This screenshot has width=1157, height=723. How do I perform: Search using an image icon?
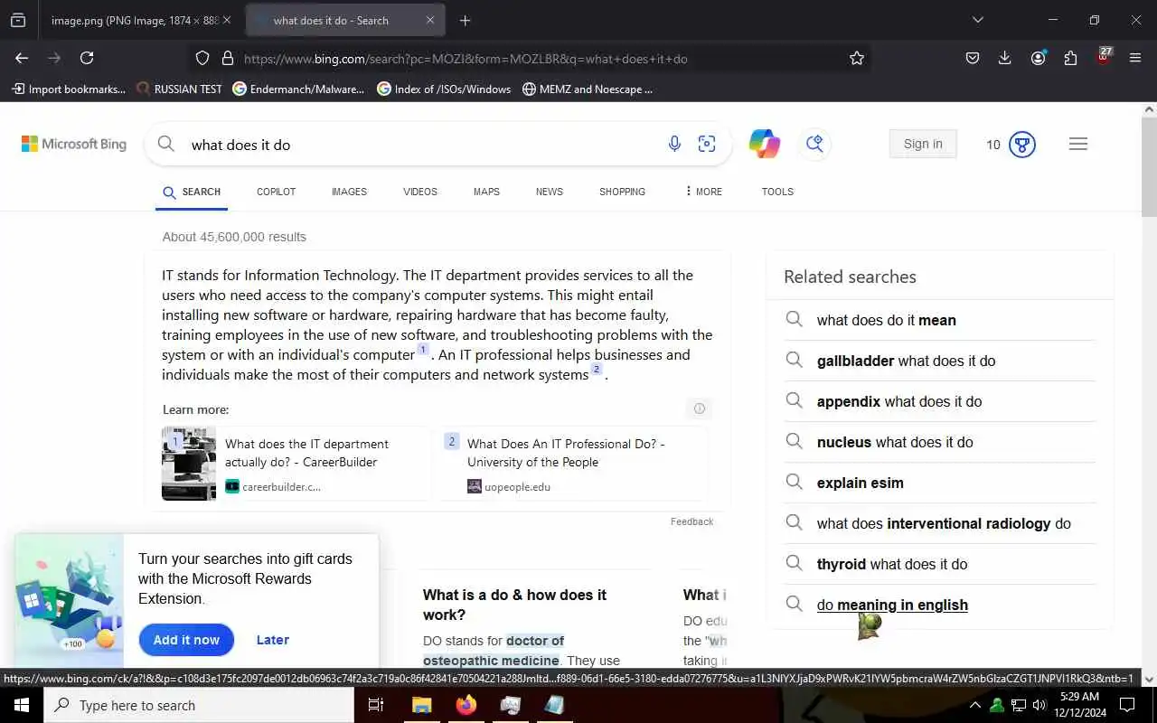tap(707, 144)
